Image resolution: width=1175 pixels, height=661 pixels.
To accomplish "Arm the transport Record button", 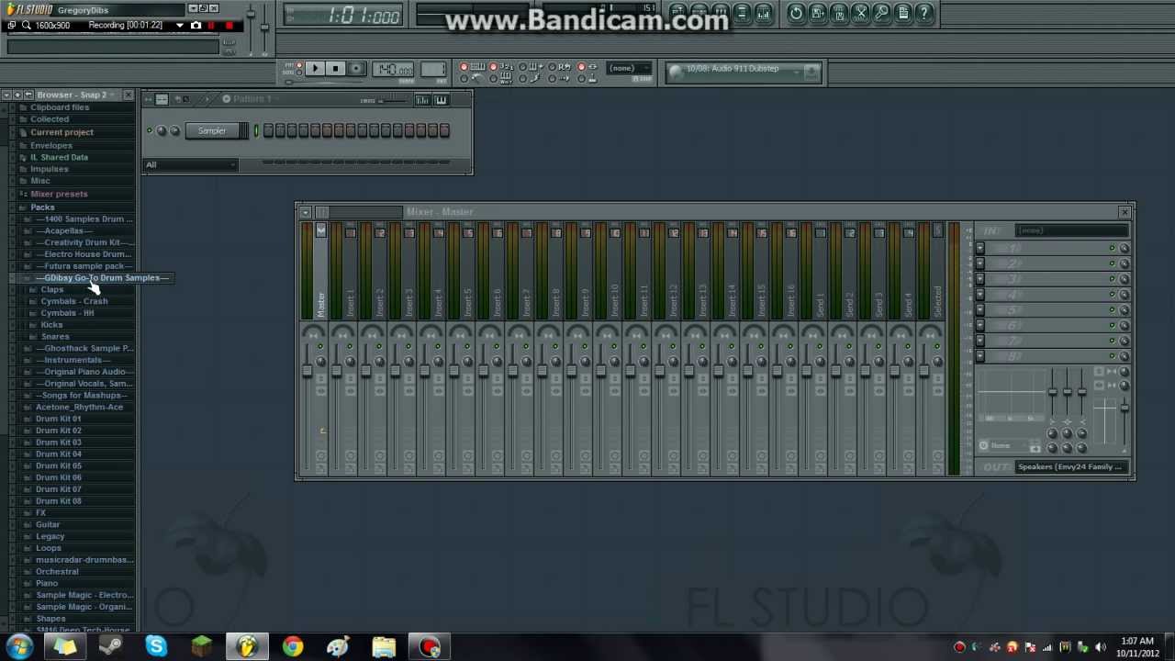I will (x=356, y=69).
